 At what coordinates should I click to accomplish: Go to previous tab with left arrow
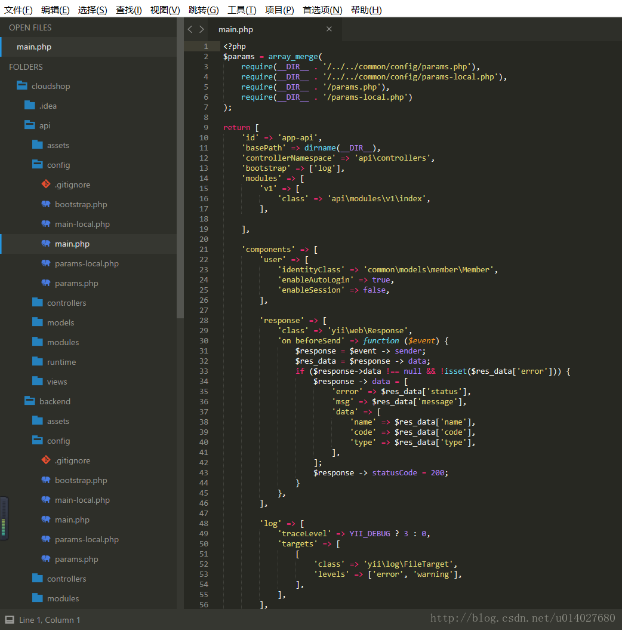tap(190, 29)
